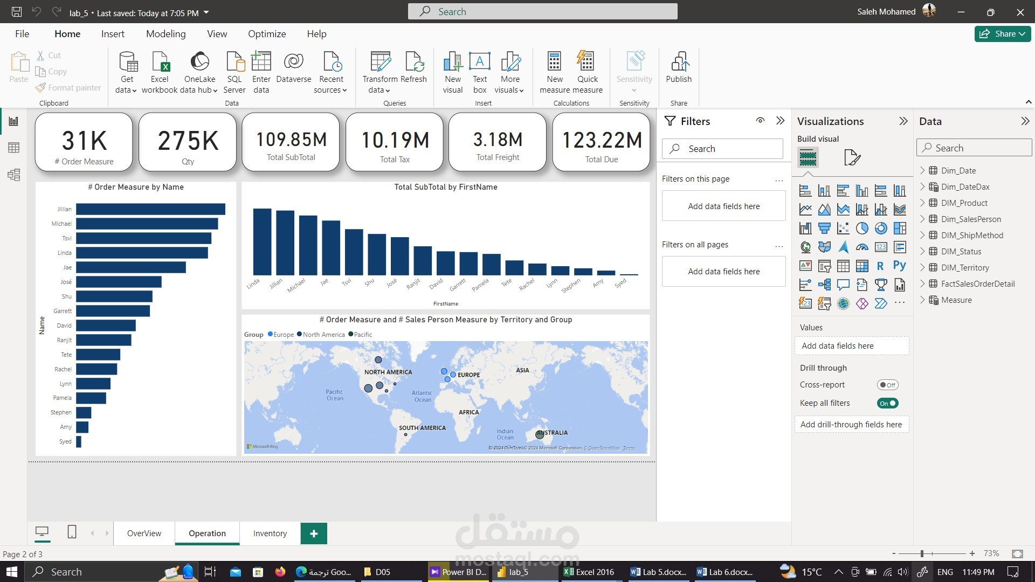Toggle the Cross-report switch
1035x582 pixels.
887,385
